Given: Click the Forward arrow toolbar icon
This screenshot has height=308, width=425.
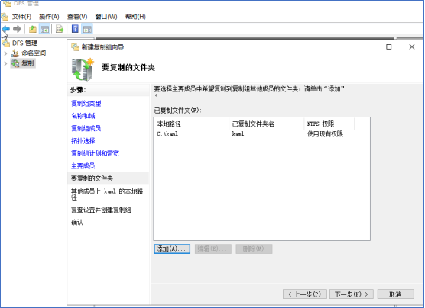Looking at the screenshot, I should pyautogui.click(x=17, y=29).
